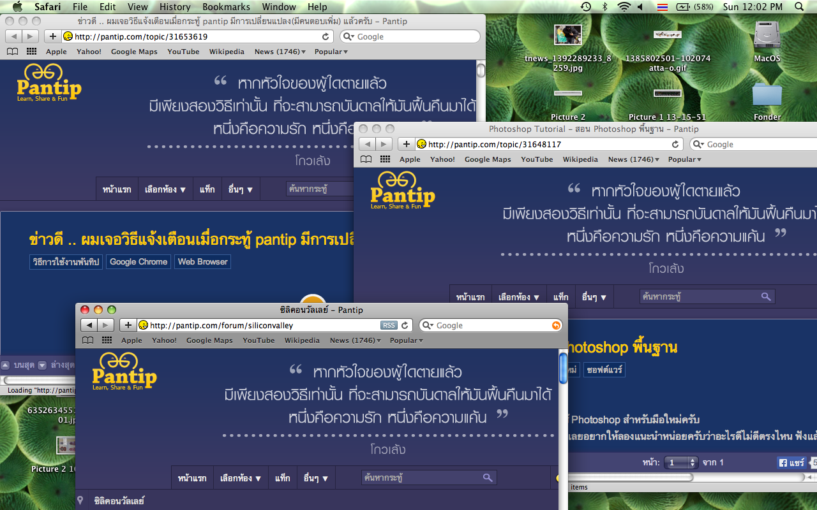
Task: Expand the News (1746) bookmarks in siliconvalley window
Action: pos(355,340)
